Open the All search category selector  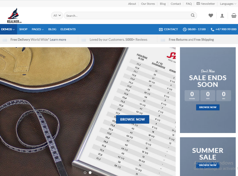57,15
